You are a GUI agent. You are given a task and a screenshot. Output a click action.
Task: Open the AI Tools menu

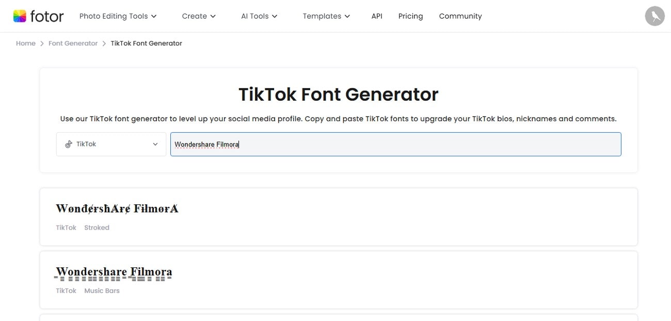pyautogui.click(x=259, y=16)
